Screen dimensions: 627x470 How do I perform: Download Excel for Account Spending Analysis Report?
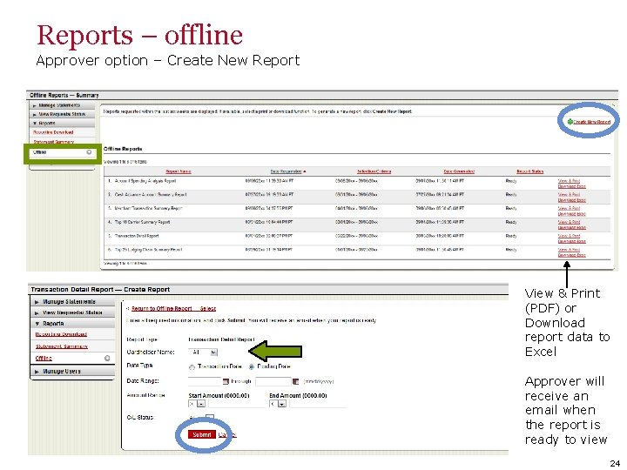point(572,186)
